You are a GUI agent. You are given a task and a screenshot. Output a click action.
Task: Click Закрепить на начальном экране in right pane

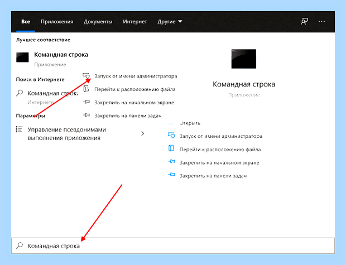[219, 162]
